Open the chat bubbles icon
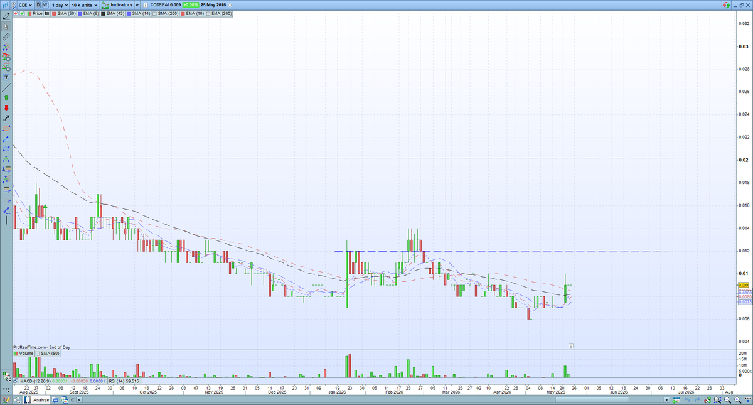 point(55,401)
